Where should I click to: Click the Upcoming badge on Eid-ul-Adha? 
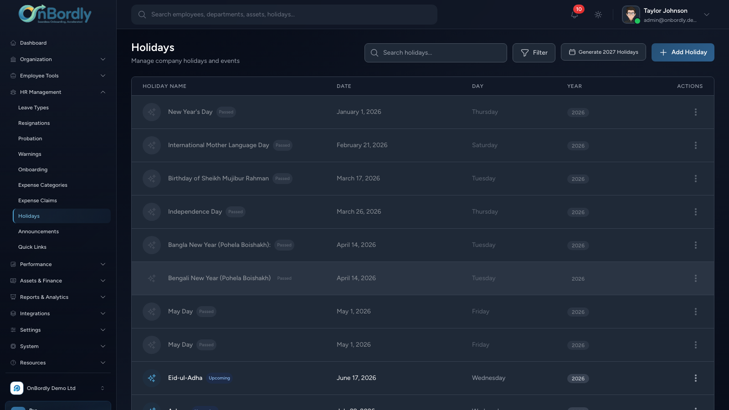[x=219, y=378]
